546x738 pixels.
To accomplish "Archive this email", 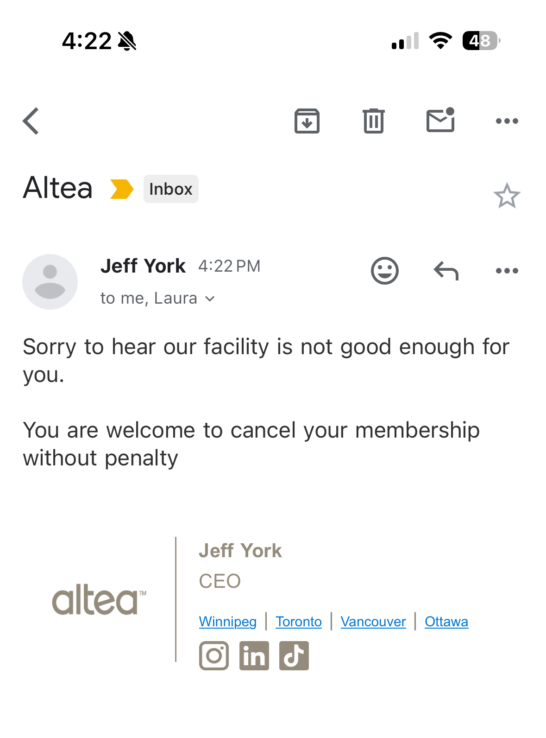I will (307, 121).
